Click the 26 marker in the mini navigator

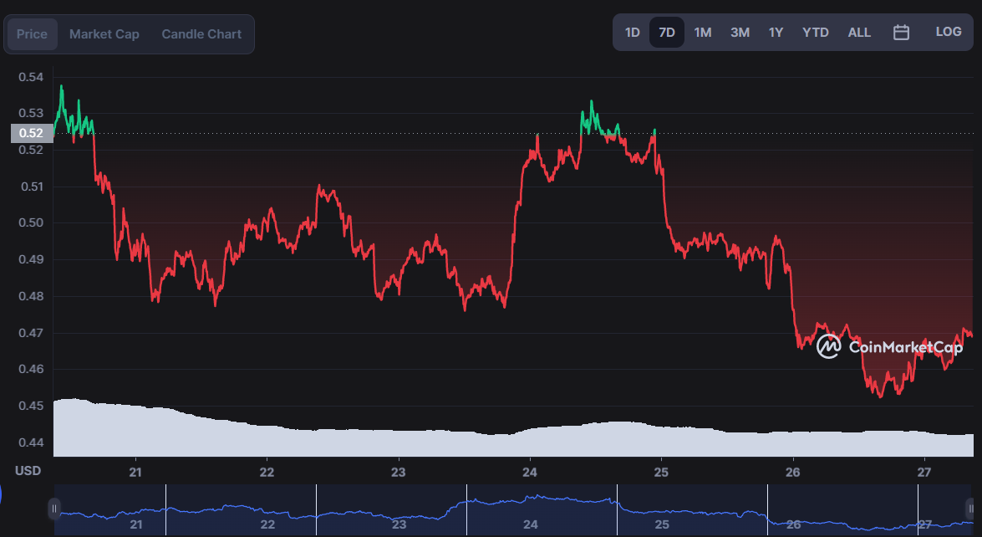pos(793,524)
